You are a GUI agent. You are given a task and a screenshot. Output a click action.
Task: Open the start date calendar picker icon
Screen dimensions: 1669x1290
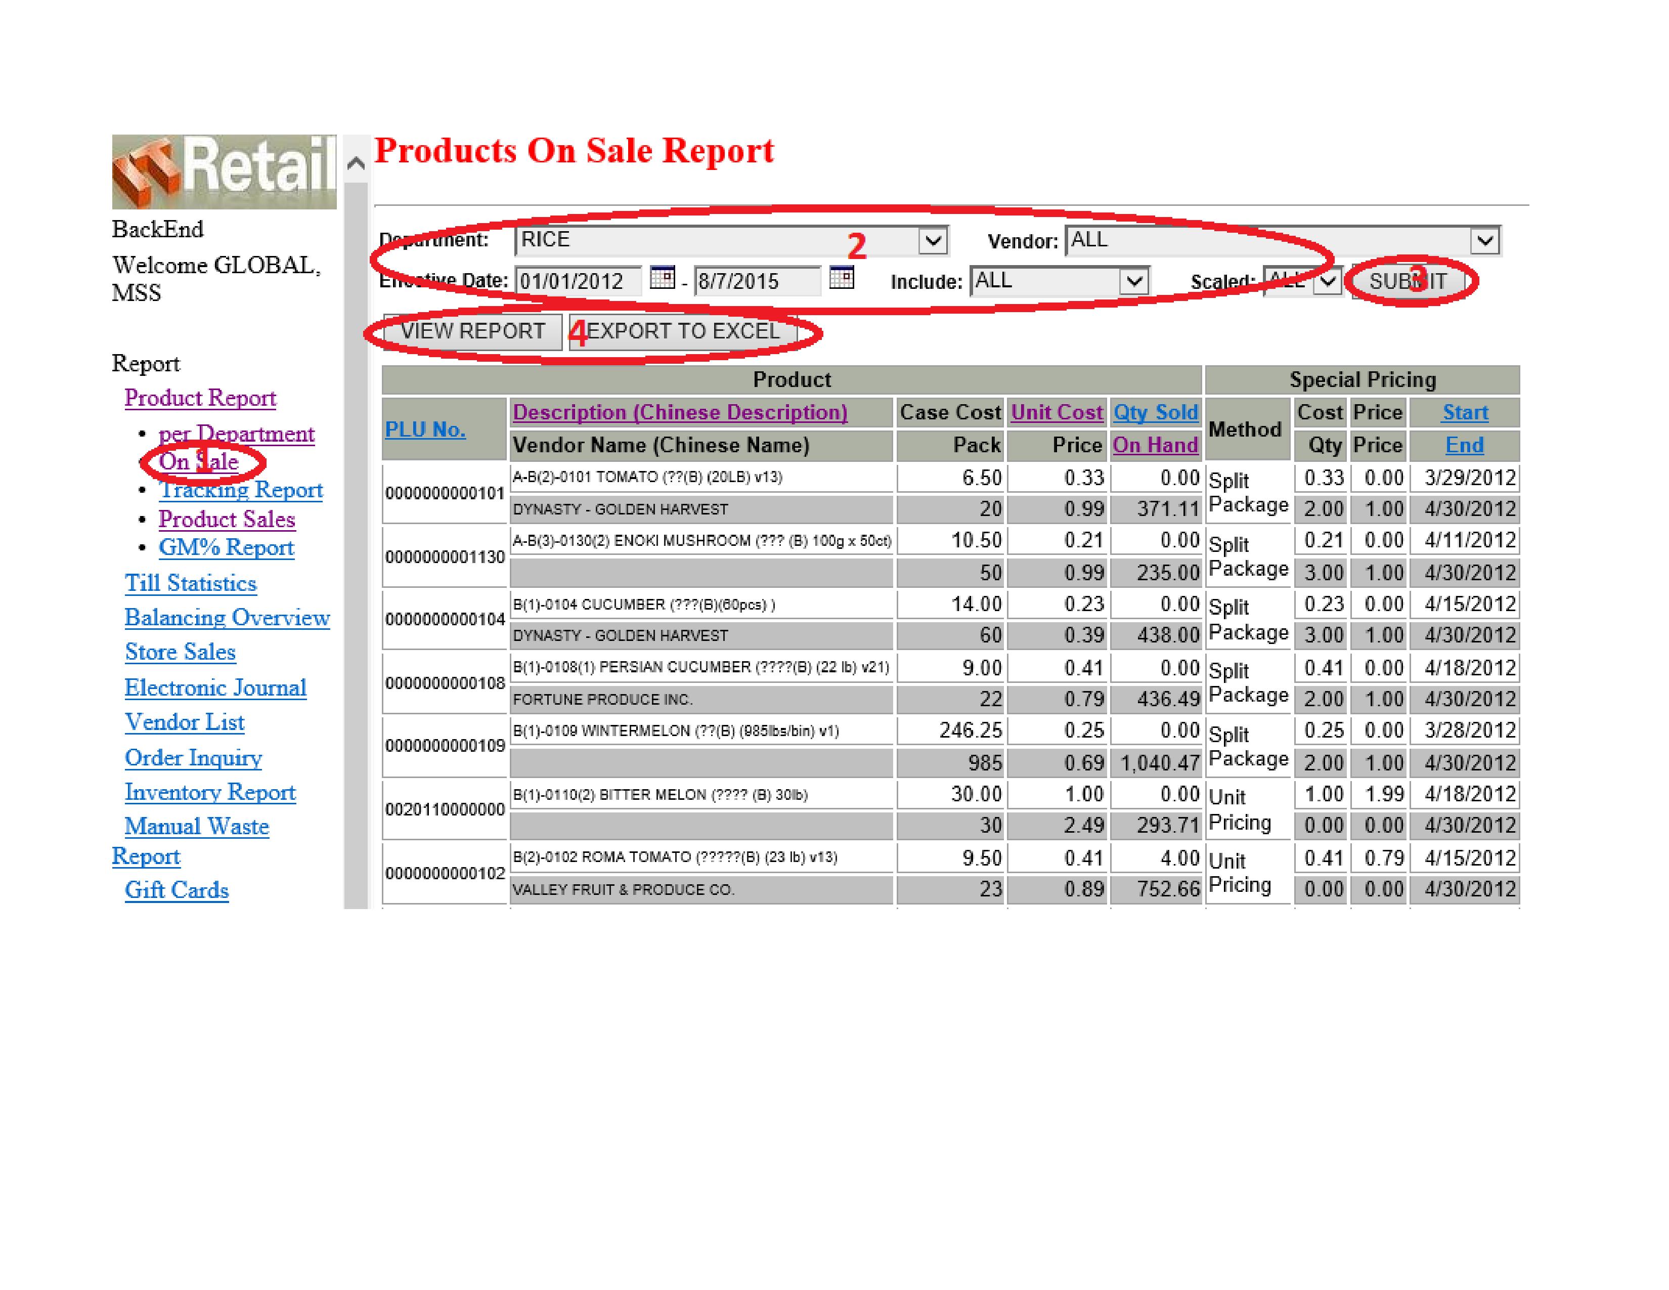point(662,277)
